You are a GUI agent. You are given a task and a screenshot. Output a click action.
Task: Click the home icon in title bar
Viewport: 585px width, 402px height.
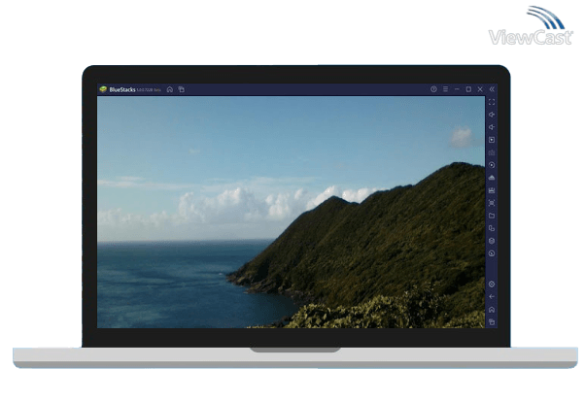point(169,89)
